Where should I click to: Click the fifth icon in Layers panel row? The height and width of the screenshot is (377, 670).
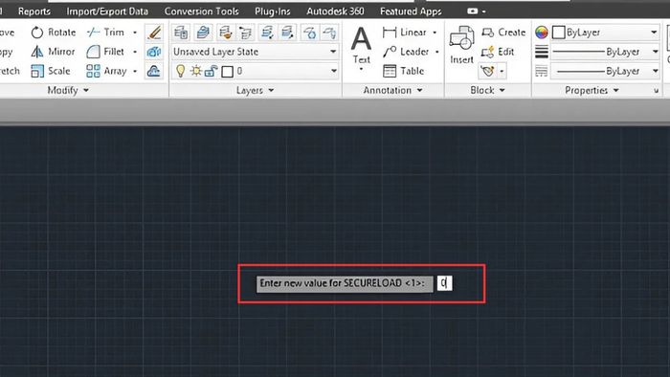point(267,33)
